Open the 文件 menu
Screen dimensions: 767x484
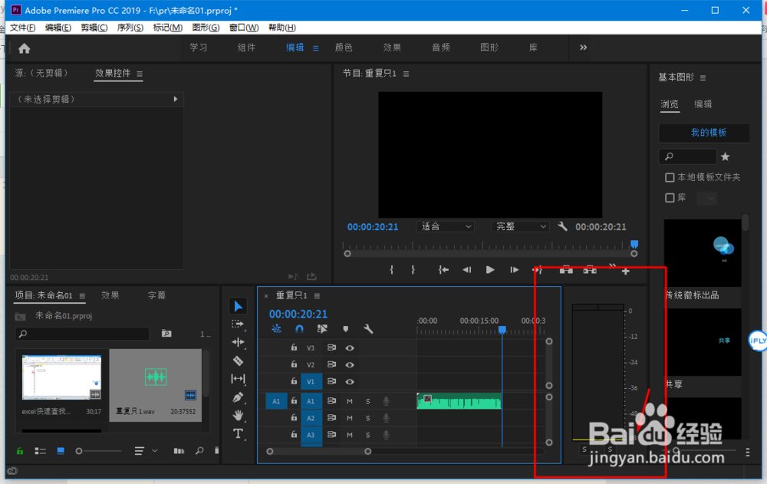pyautogui.click(x=22, y=28)
